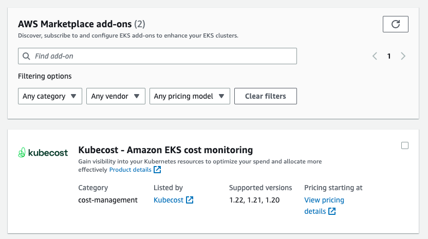Open the Kubecost vendor link
428x239 pixels.
point(169,200)
